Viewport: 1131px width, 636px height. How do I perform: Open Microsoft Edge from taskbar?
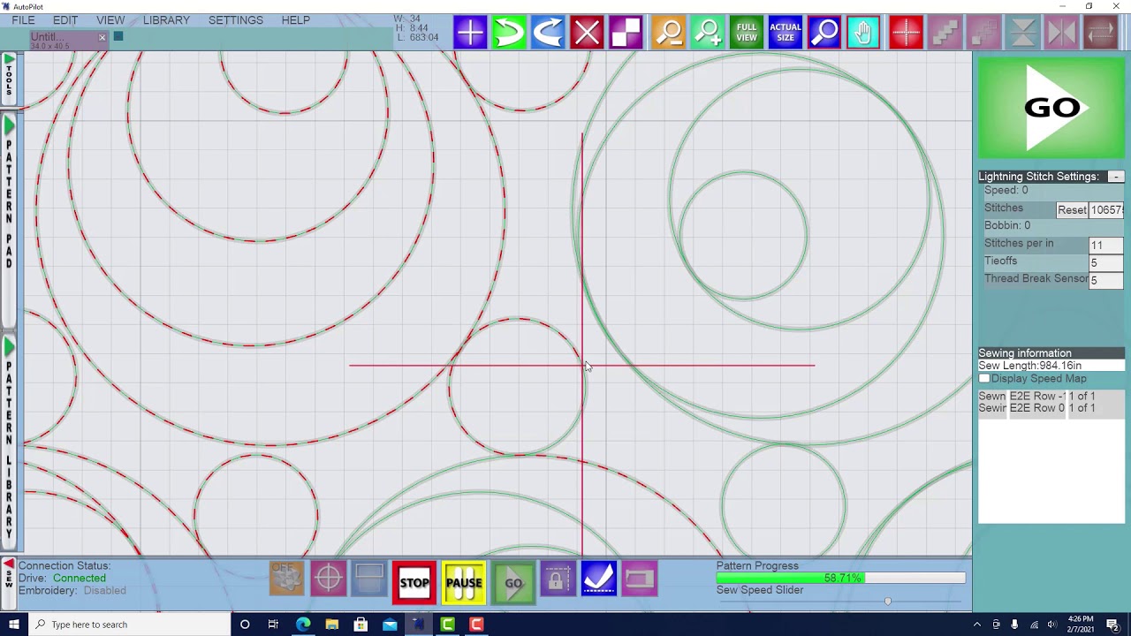(303, 625)
